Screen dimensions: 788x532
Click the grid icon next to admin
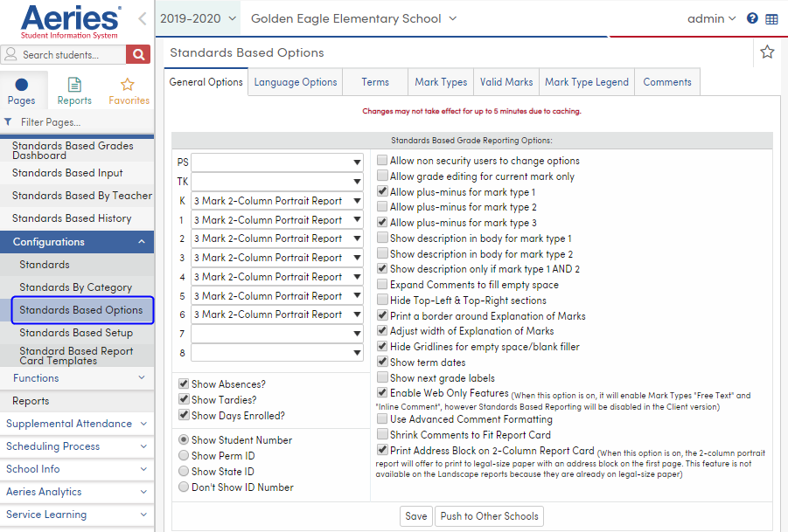(x=773, y=17)
